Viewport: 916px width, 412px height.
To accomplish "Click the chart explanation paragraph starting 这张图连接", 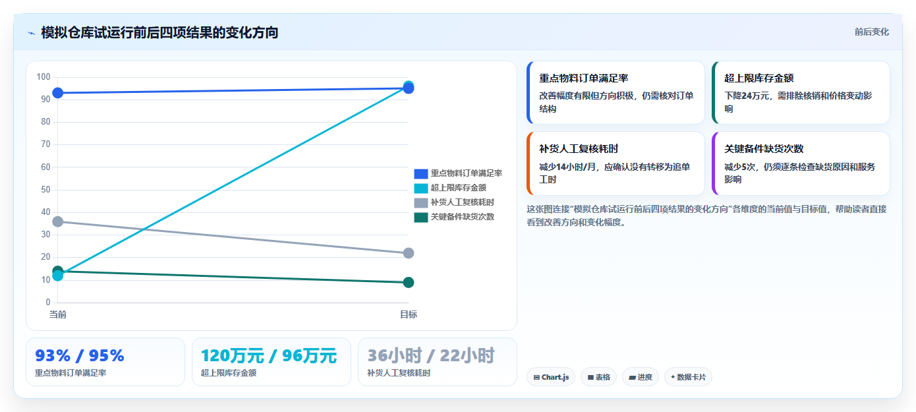I will tap(706, 216).
